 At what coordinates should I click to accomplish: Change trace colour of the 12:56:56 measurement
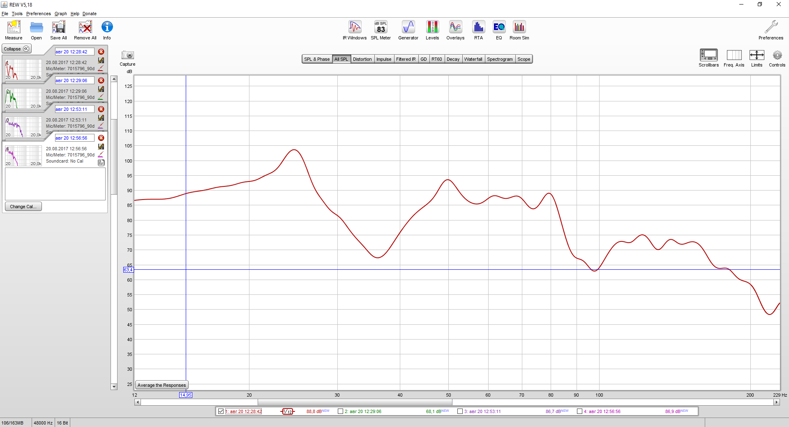tap(101, 154)
